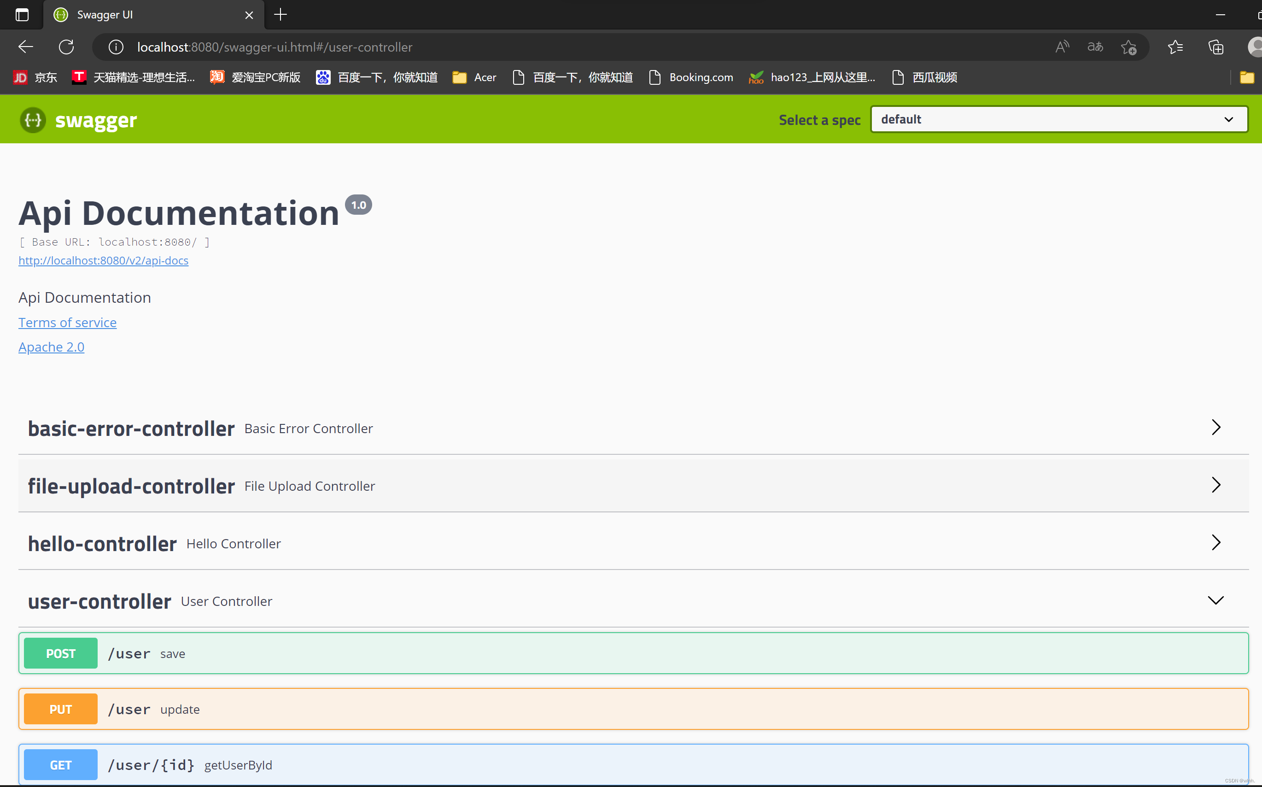This screenshot has height=787, width=1262.
Task: Open the v2/api-docs link
Action: [x=104, y=260]
